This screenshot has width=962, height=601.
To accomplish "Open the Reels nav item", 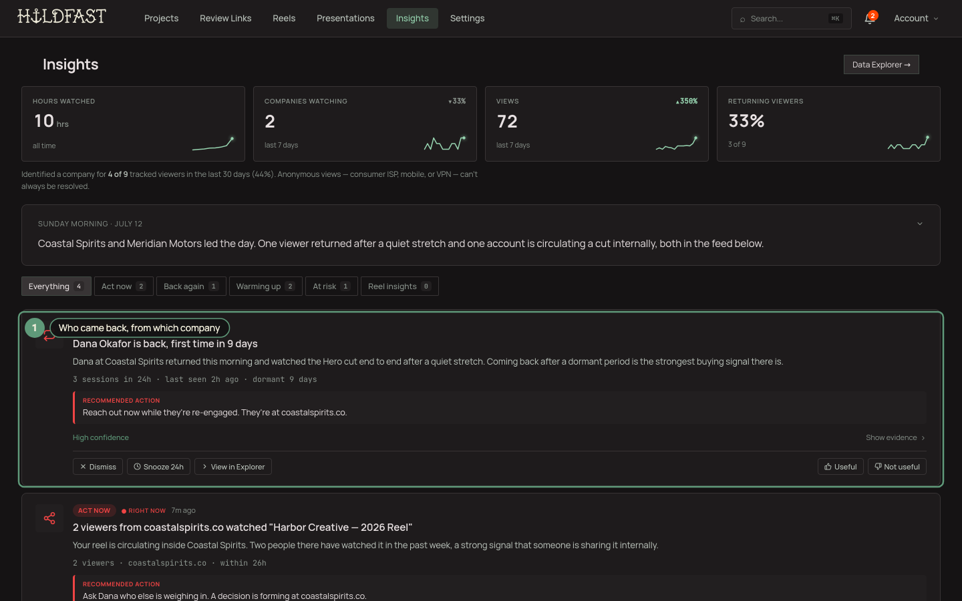I will point(284,19).
